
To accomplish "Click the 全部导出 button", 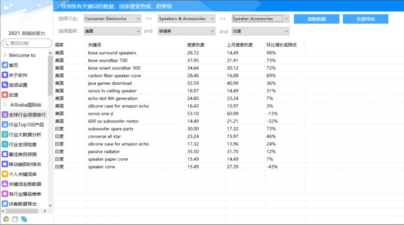I will click(x=365, y=19).
